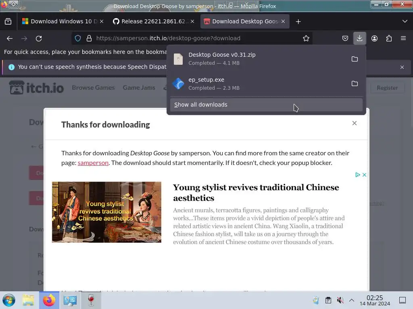This screenshot has width=413, height=309.
Task: Save page to Pocket
Action: [x=345, y=38]
